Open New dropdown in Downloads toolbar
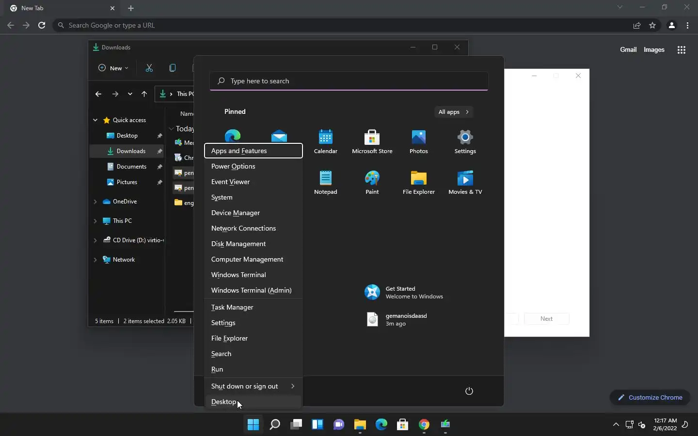The width and height of the screenshot is (698, 436). pyautogui.click(x=113, y=68)
